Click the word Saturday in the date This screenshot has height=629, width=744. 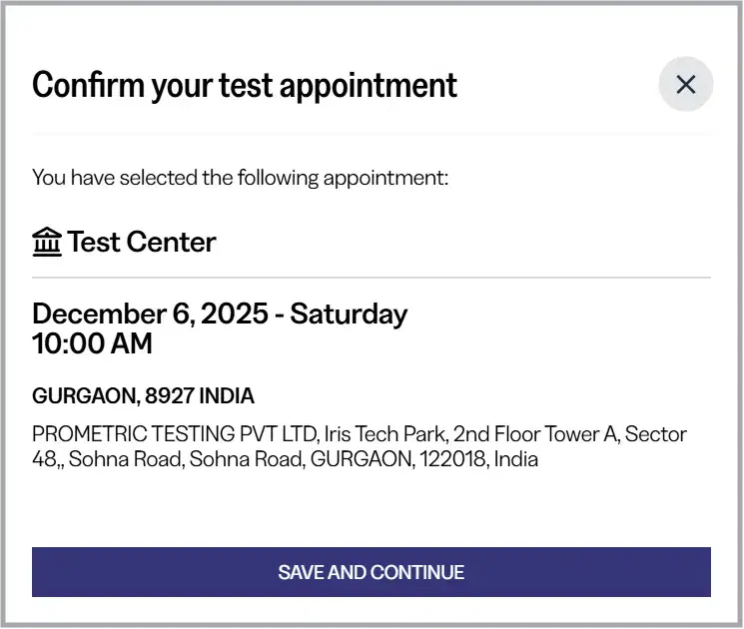(x=349, y=314)
